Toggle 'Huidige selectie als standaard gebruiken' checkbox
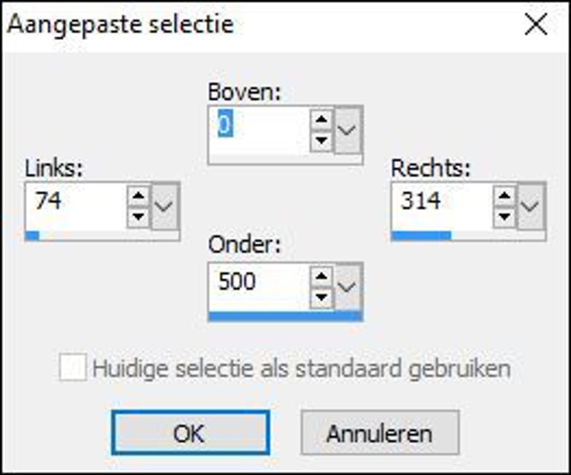The width and height of the screenshot is (571, 475). 72,369
